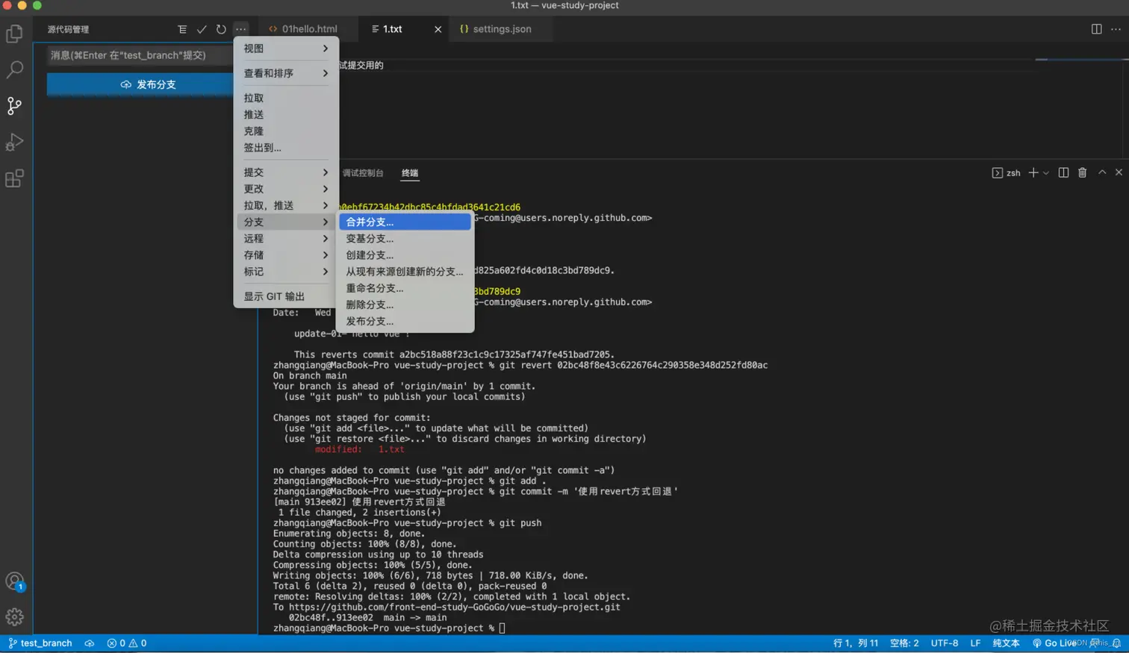
Task: Expand the 提交 submenu
Action: click(x=286, y=172)
